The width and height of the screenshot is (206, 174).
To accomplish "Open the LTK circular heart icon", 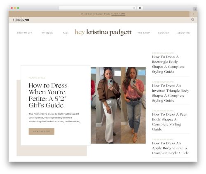I will click(x=22, y=20).
